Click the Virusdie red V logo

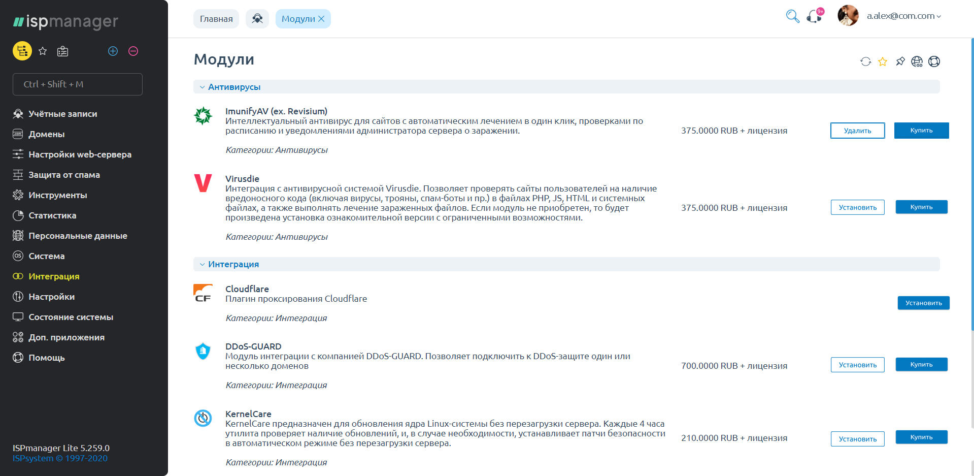click(x=203, y=183)
